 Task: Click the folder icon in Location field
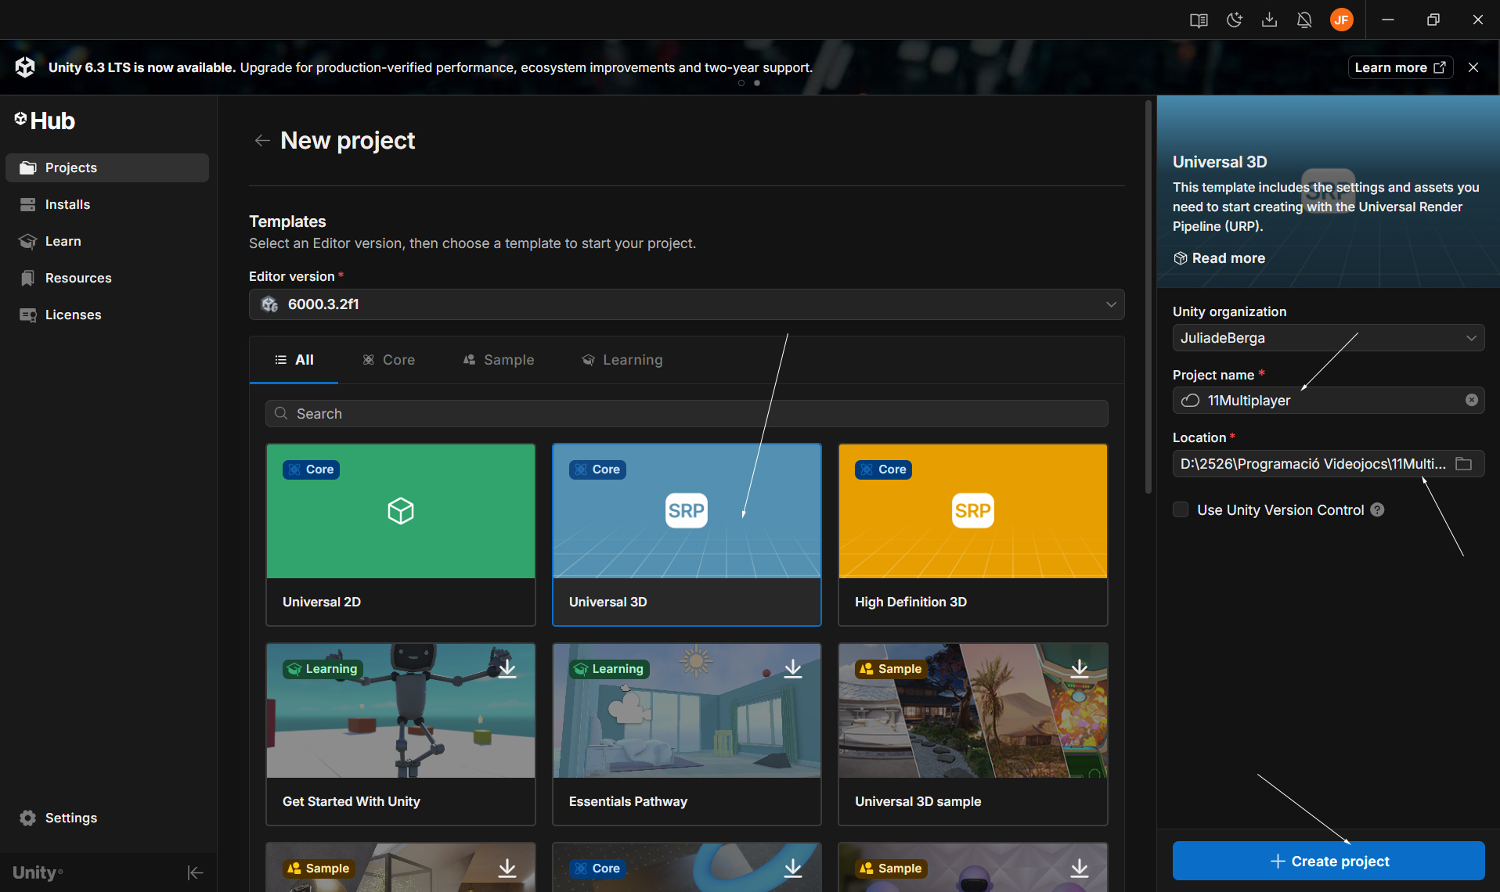coord(1463,464)
